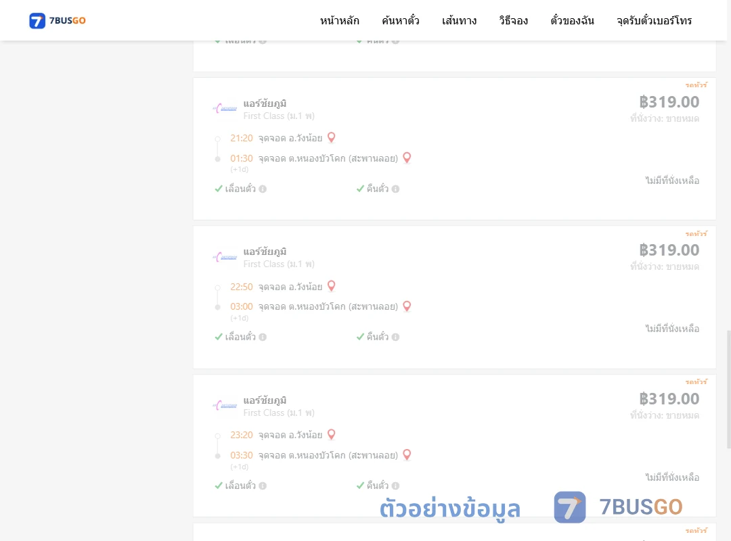731x541 pixels.
Task: Click info icon beside คืนตั๋ว in 23:20 trip
Action: [395, 486]
